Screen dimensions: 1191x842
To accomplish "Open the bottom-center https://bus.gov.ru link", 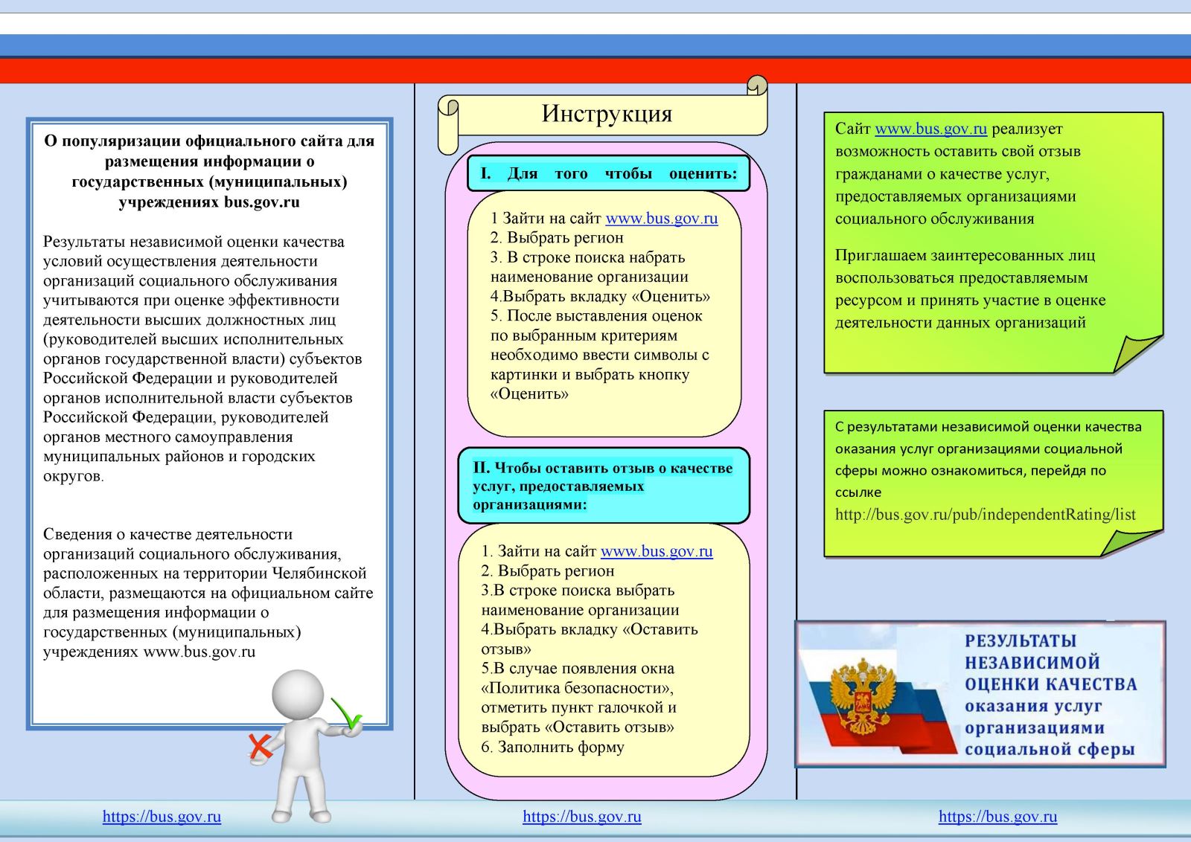I will (581, 817).
